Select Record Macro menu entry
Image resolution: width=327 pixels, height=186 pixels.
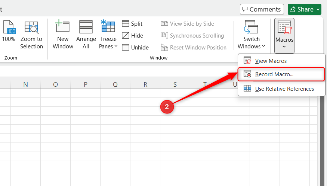tap(281, 74)
